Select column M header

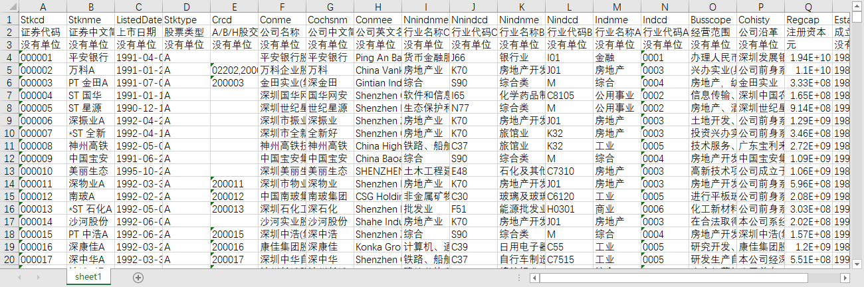click(x=617, y=7)
